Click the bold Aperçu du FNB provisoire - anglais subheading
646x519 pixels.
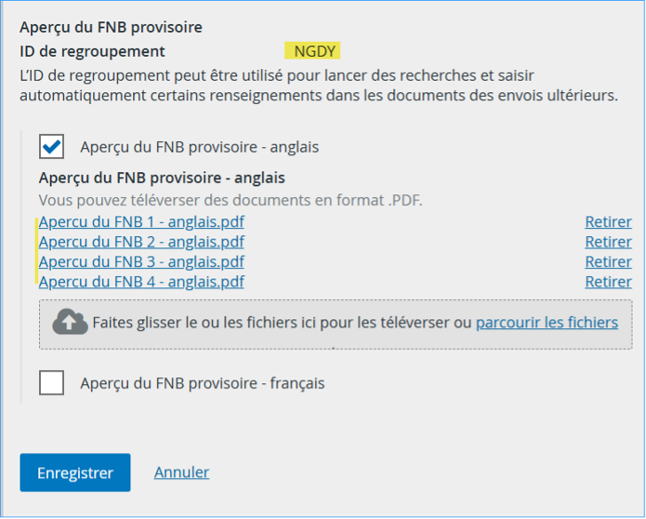click(161, 178)
